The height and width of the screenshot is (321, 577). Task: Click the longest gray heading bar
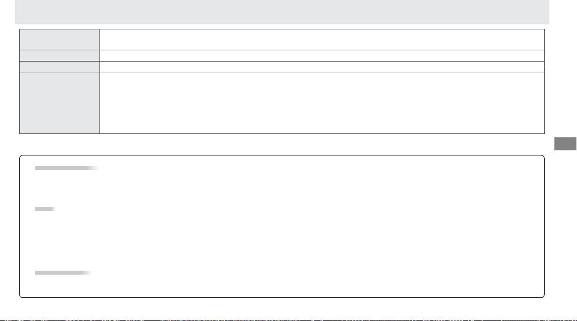(67, 168)
